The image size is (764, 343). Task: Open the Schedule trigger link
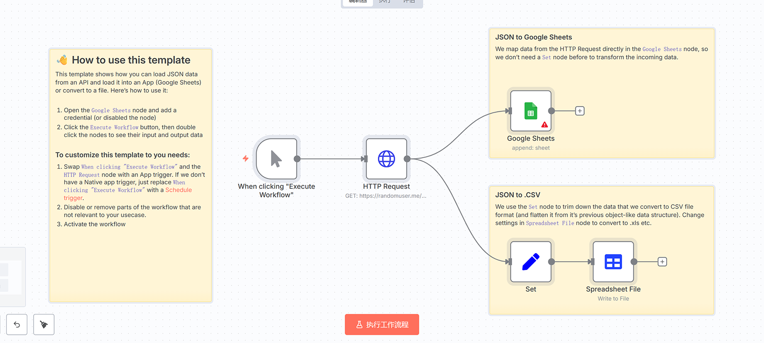(178, 190)
